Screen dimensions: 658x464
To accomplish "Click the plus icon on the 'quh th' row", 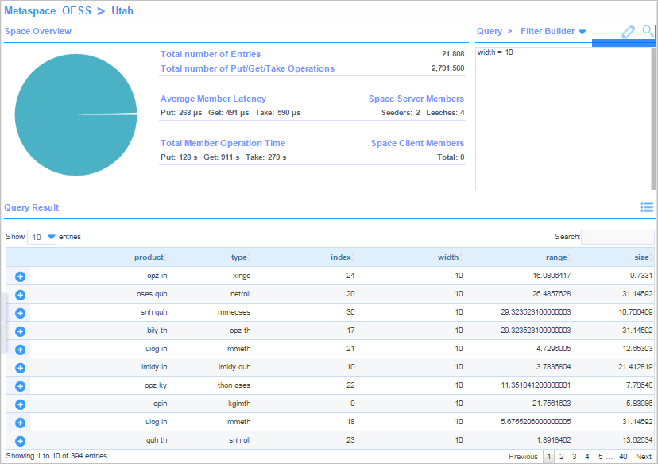I will pos(20,440).
